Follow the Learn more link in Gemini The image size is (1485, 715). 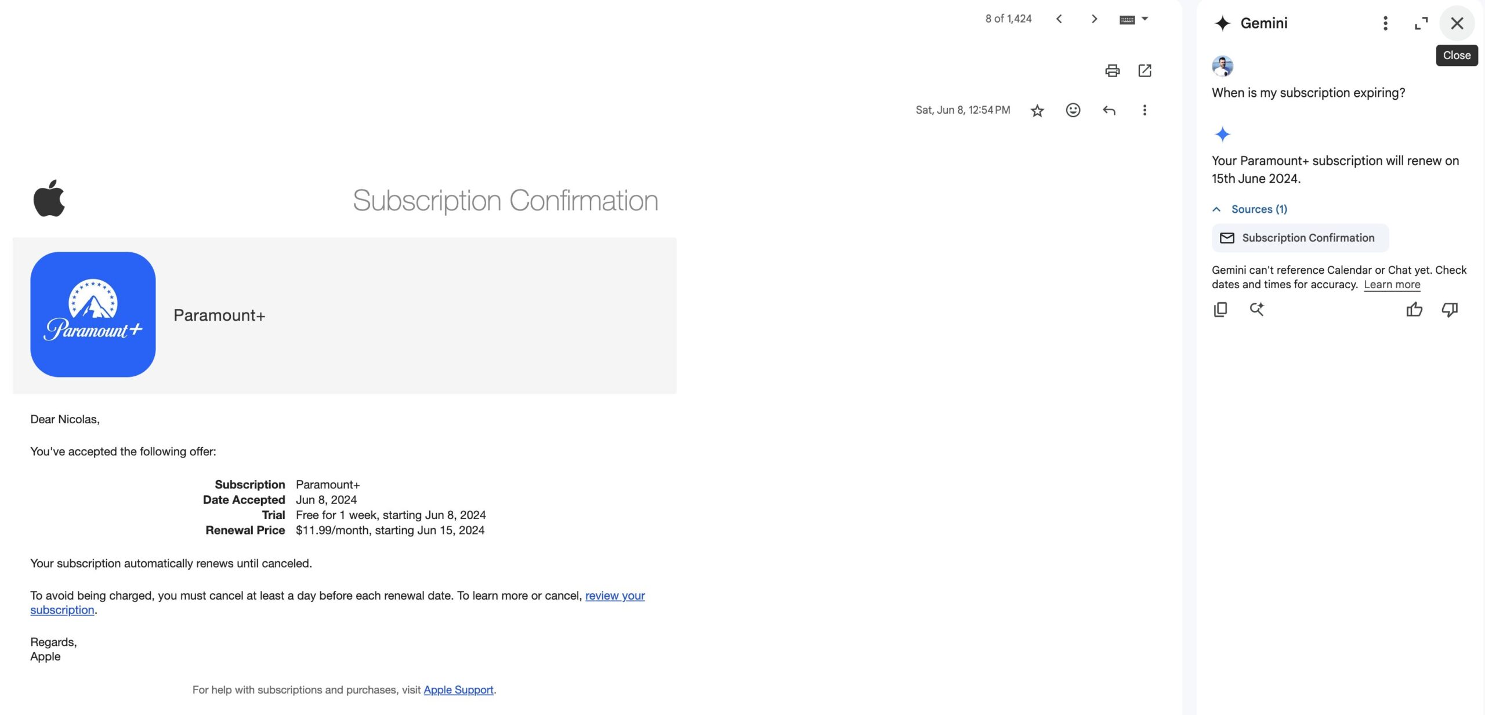1392,285
